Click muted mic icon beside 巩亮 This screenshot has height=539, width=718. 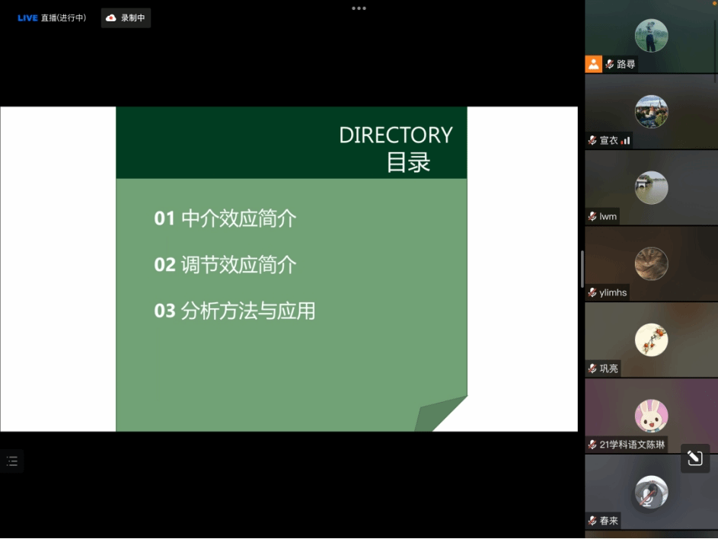coord(592,368)
